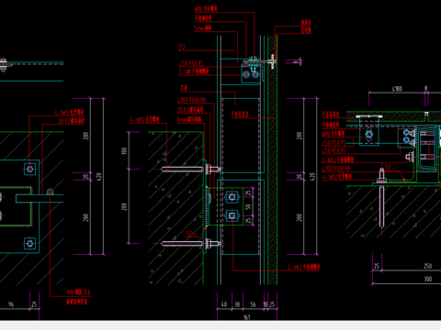The height and width of the screenshot is (330, 441).
Task: Click the 100 vertical dimension beside the concrete
Action: click(124, 150)
